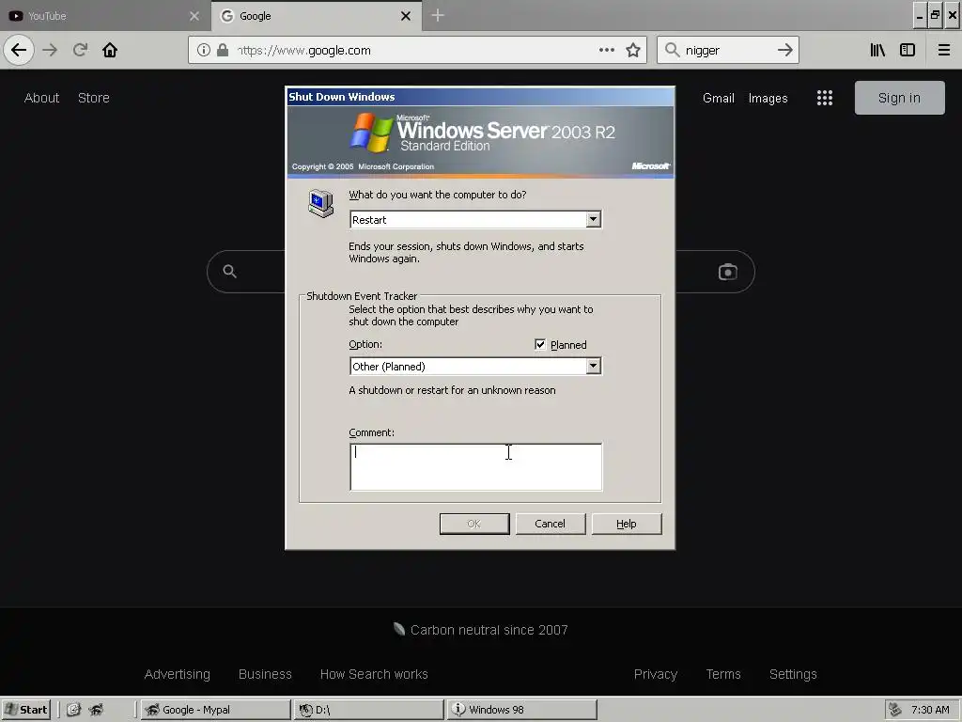This screenshot has height=722, width=962.
Task: Reload the page with the refresh icon
Action: [80, 50]
